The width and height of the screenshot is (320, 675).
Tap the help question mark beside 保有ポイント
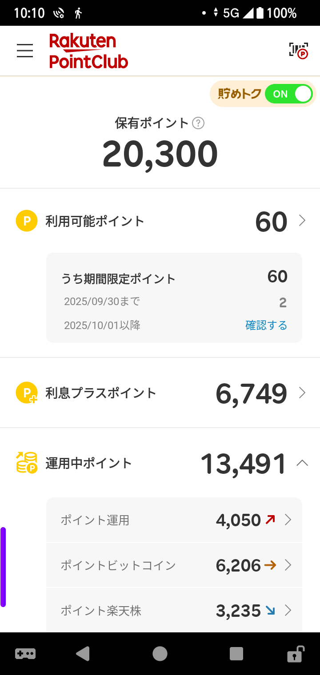tap(198, 123)
